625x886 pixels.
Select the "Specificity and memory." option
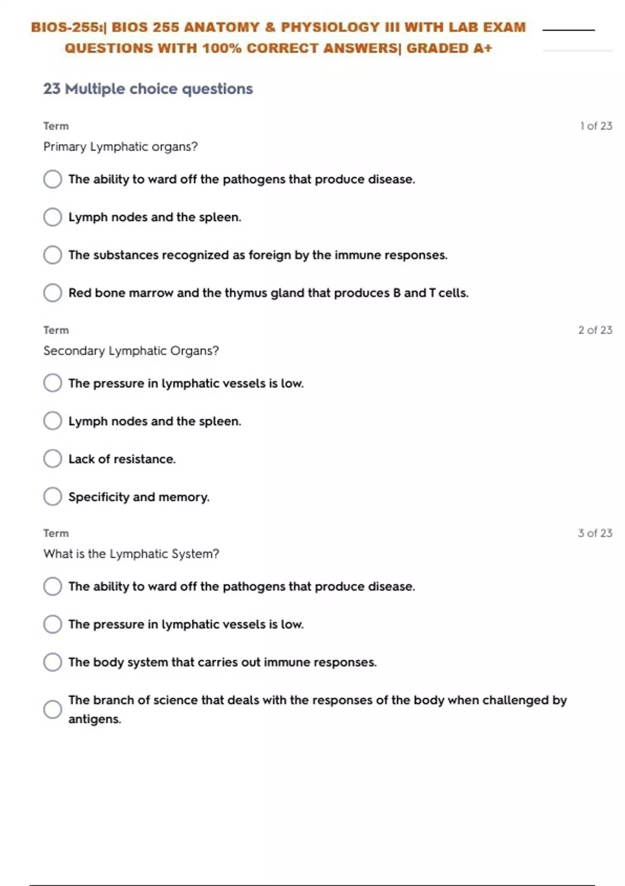53,497
